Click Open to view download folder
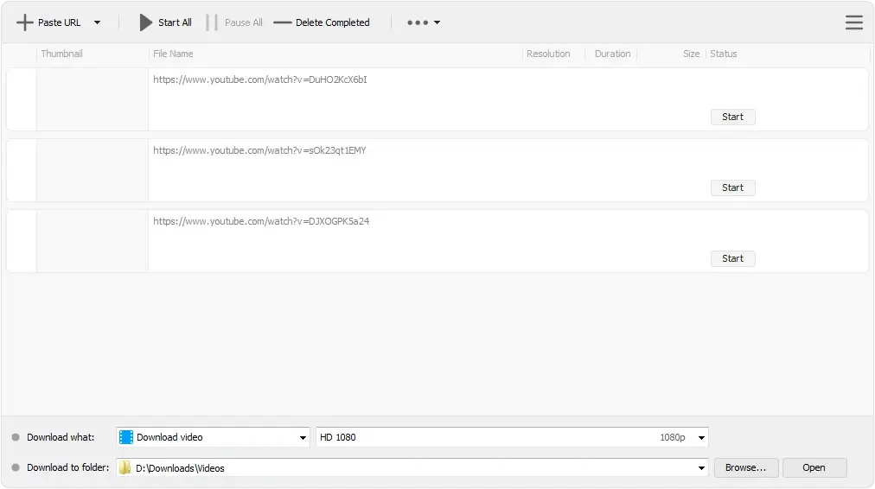Screen dimensions: 875x489 pyautogui.click(x=814, y=467)
